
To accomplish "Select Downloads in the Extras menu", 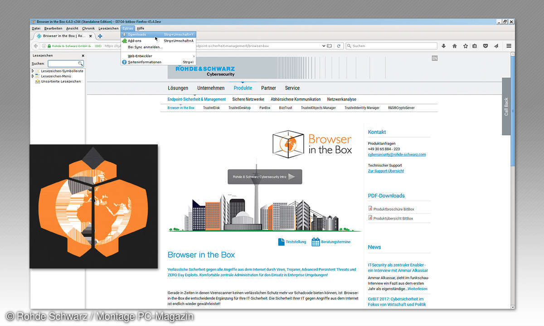I will [159, 34].
